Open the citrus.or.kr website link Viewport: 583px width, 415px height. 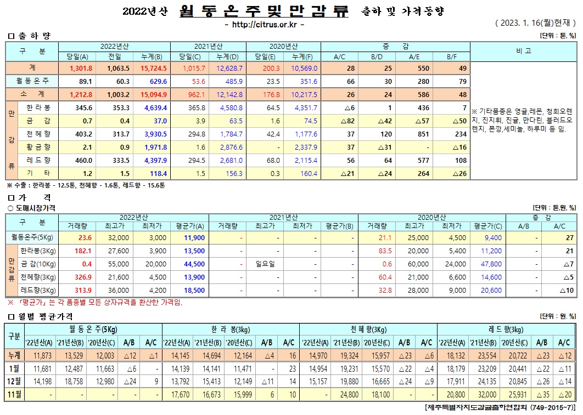tap(265, 25)
